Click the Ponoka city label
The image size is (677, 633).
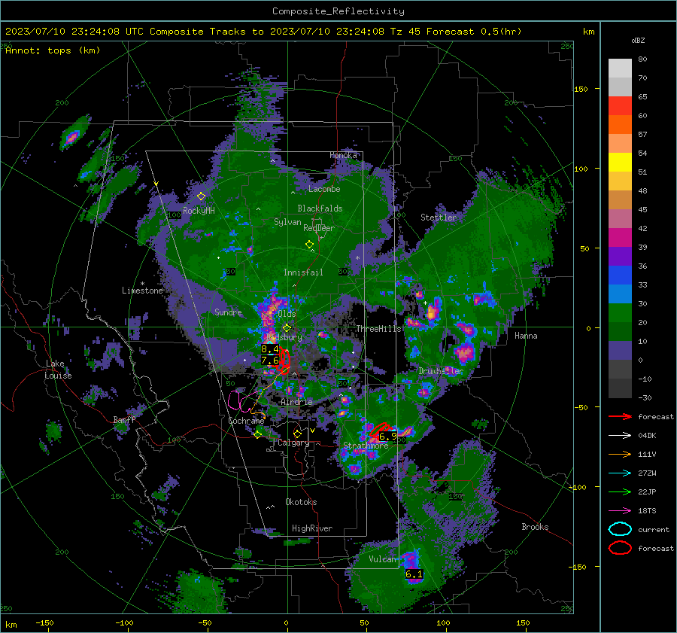343,155
